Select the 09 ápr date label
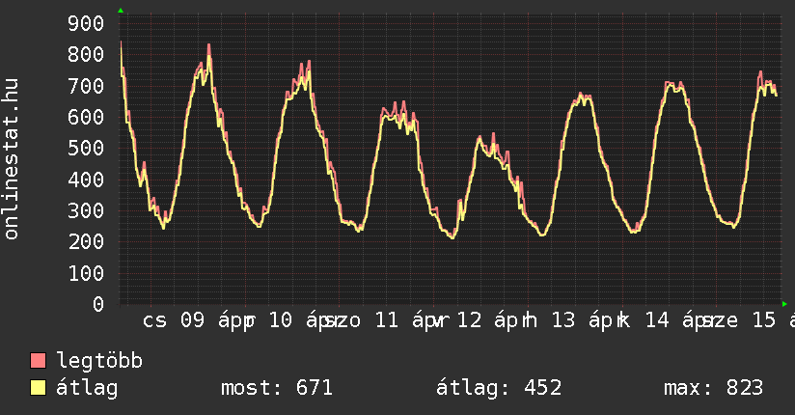This screenshot has width=795, height=415. [214, 320]
